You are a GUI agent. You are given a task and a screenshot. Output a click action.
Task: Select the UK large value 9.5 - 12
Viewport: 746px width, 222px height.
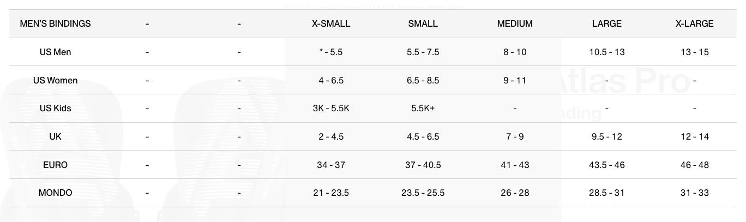click(606, 136)
